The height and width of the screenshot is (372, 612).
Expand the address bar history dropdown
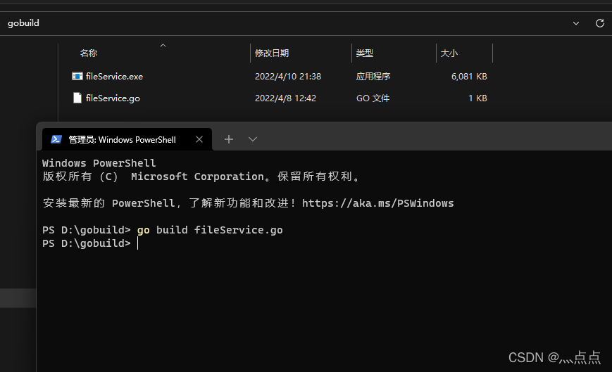click(x=575, y=23)
